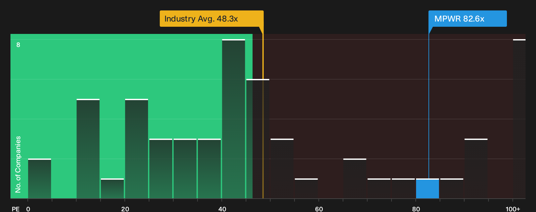
Task: Click the x-axis label 20
Action: click(125, 209)
